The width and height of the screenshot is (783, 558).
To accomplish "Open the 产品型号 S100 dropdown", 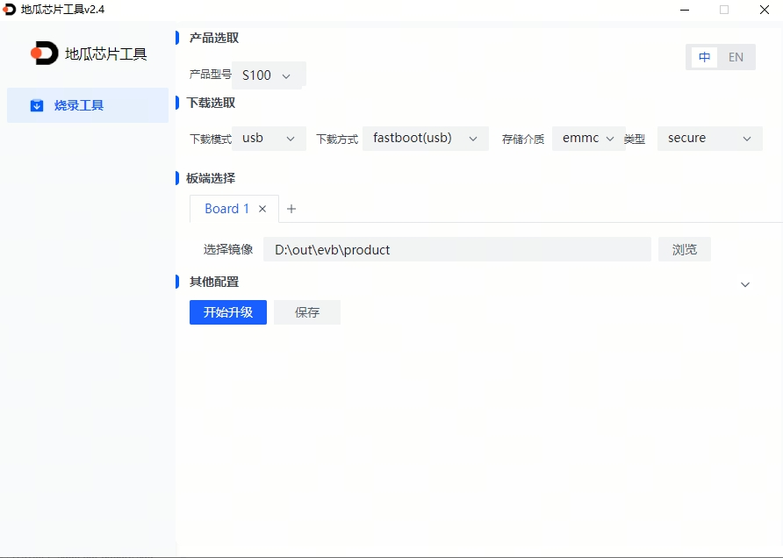I will click(269, 75).
